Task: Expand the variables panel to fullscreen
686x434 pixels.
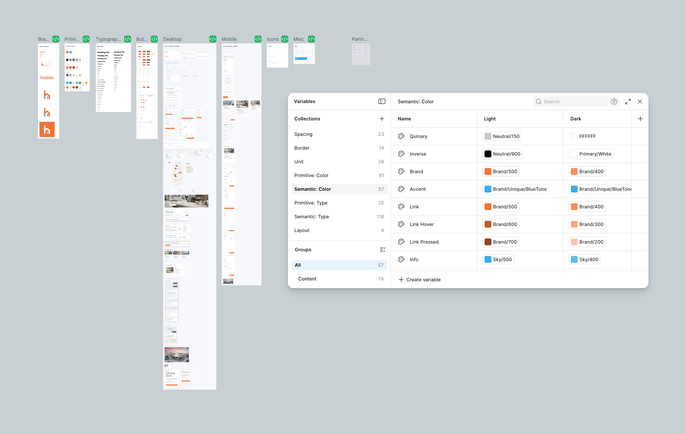Action: [x=628, y=101]
